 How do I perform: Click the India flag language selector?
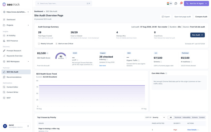169,4
